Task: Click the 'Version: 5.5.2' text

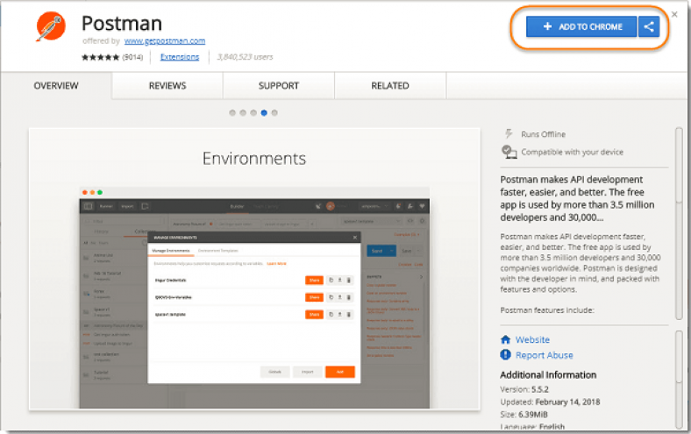Action: coord(524,389)
